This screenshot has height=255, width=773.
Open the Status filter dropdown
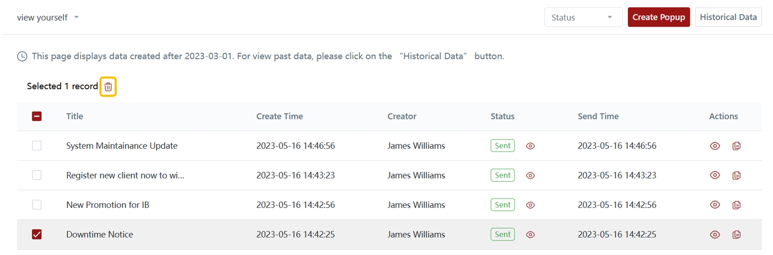tap(582, 17)
